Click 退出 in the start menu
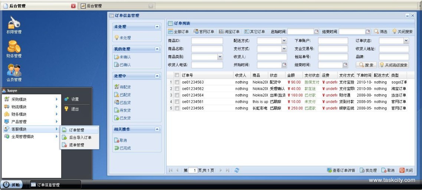 (x=72, y=109)
